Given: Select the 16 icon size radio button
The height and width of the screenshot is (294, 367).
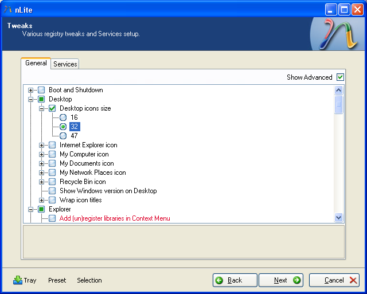Looking at the screenshot, I should (63, 117).
